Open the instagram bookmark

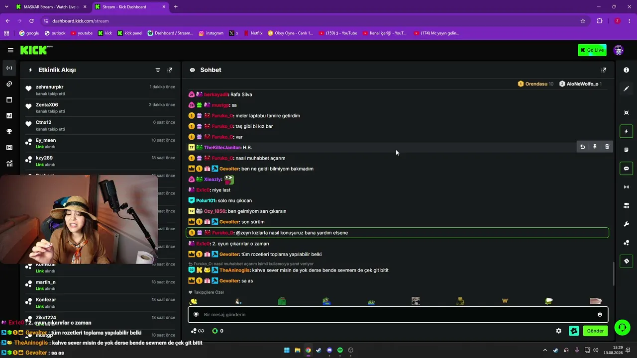click(x=211, y=33)
